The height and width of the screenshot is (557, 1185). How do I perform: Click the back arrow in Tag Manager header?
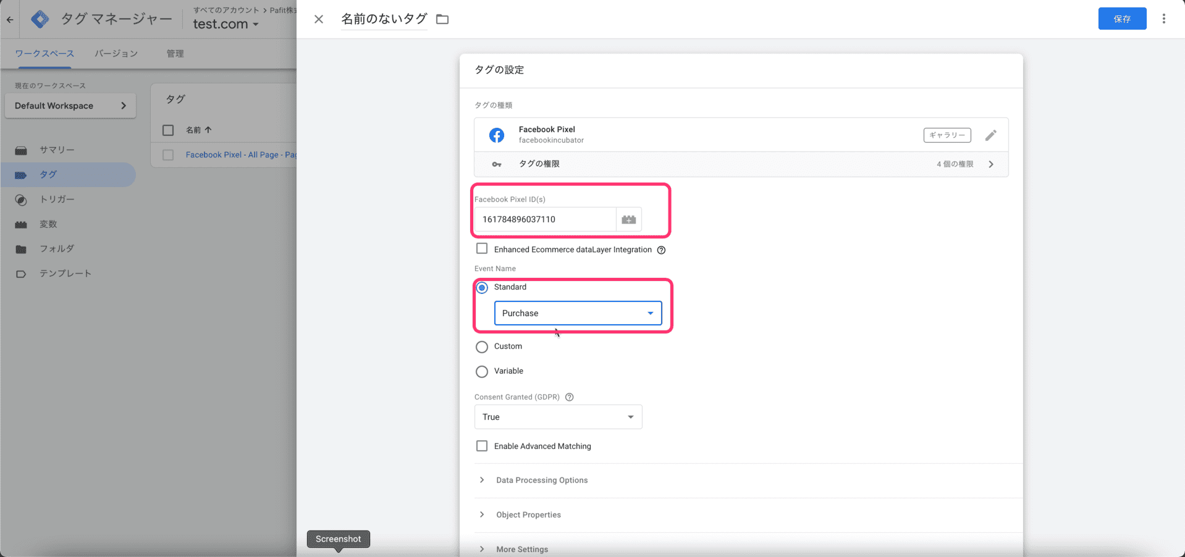coord(10,20)
